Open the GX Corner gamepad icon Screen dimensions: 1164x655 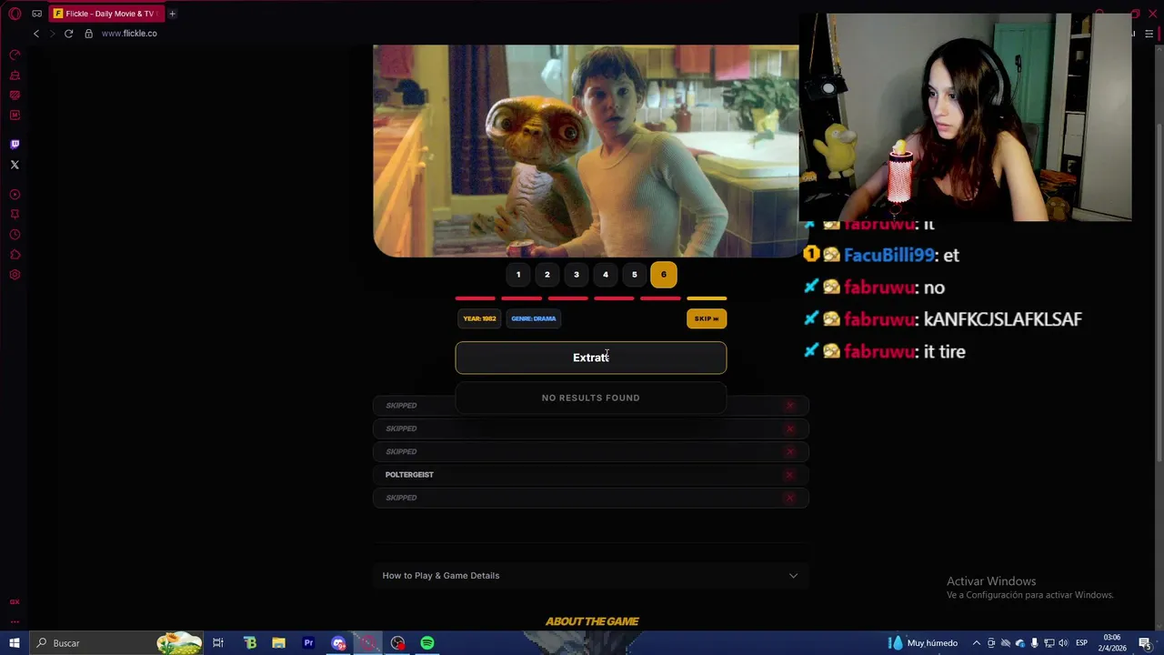(x=36, y=14)
